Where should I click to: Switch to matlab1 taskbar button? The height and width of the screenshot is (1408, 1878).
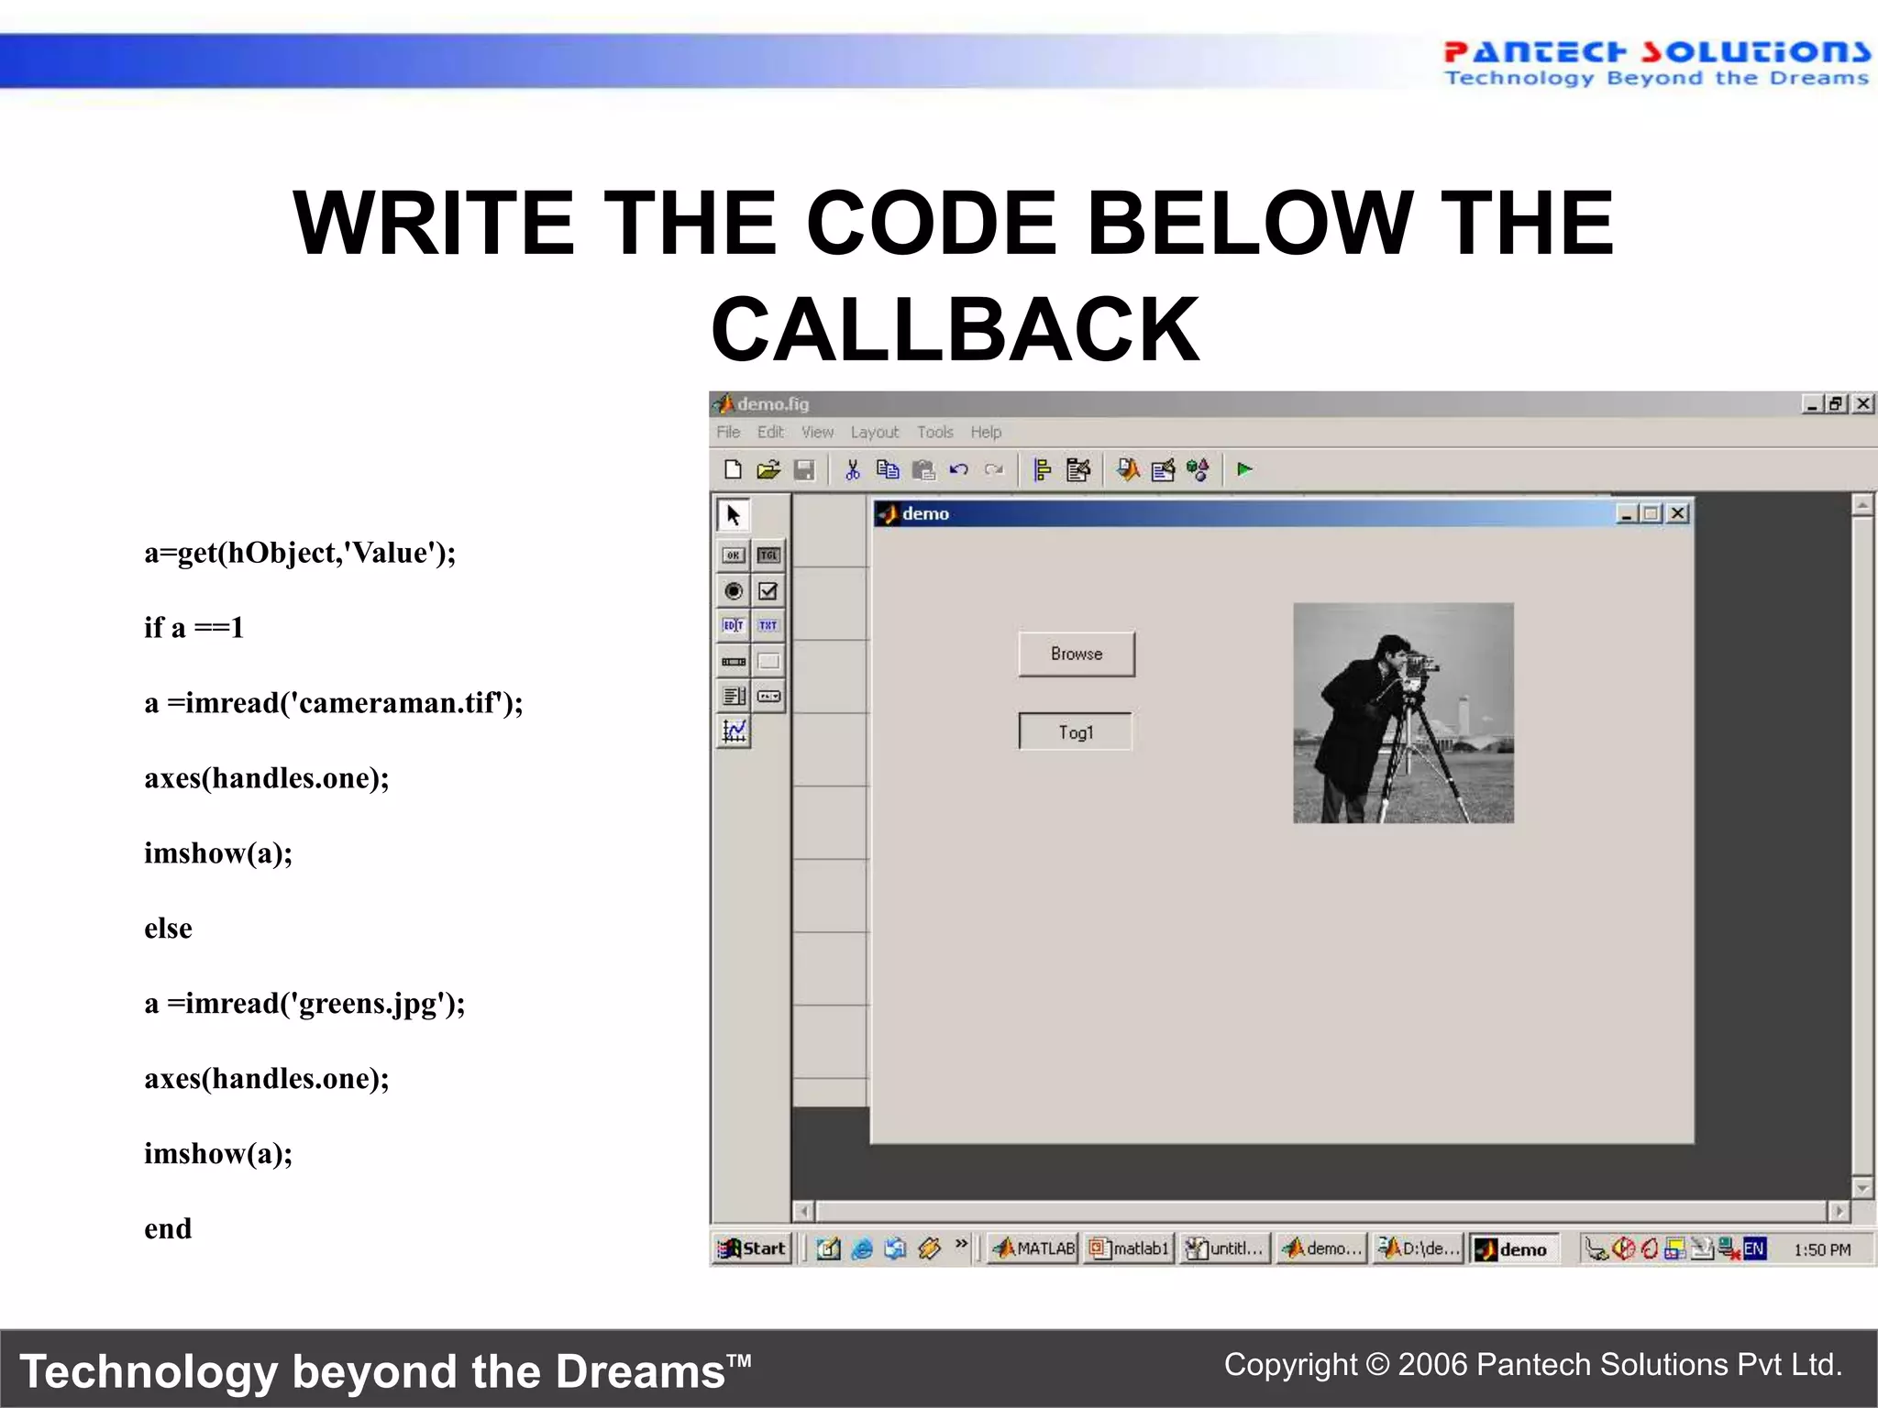click(x=1129, y=1248)
